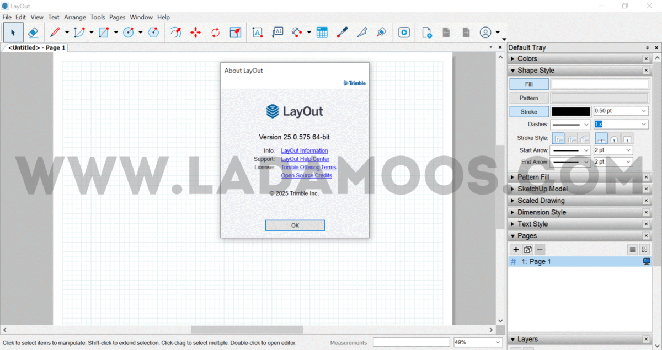Open the LayOut Help Center link
Viewport: 662px width, 350px height.
(x=305, y=159)
